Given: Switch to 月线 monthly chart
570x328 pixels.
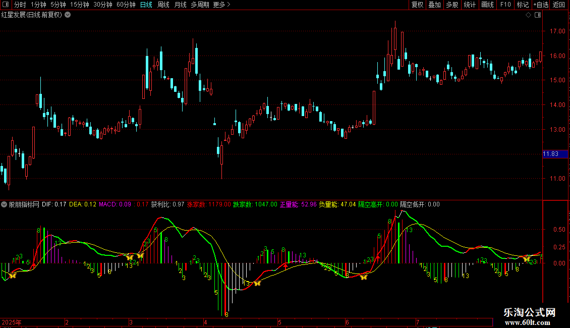Looking at the screenshot, I should [180, 5].
